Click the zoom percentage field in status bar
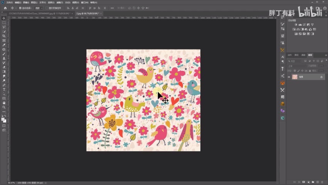Viewport: 328px width, 185px height. point(11,183)
